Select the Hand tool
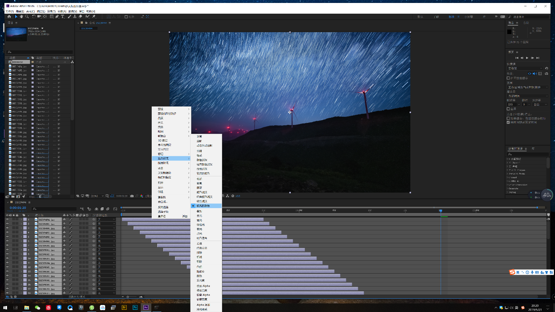This screenshot has width=555, height=312. coord(21,17)
